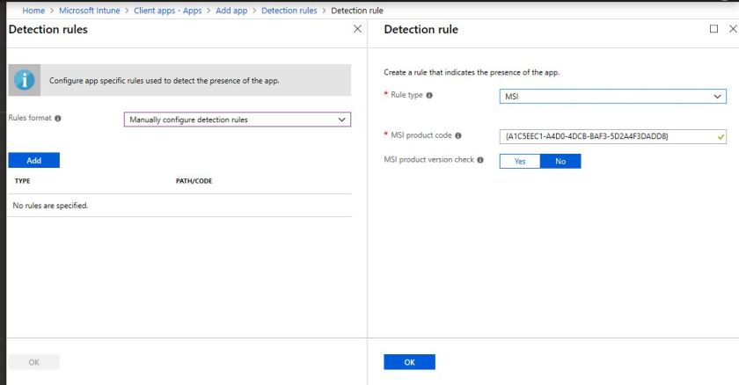Image resolution: width=739 pixels, height=385 pixels.
Task: Click info icon next to Rules format
Action: click(58, 118)
